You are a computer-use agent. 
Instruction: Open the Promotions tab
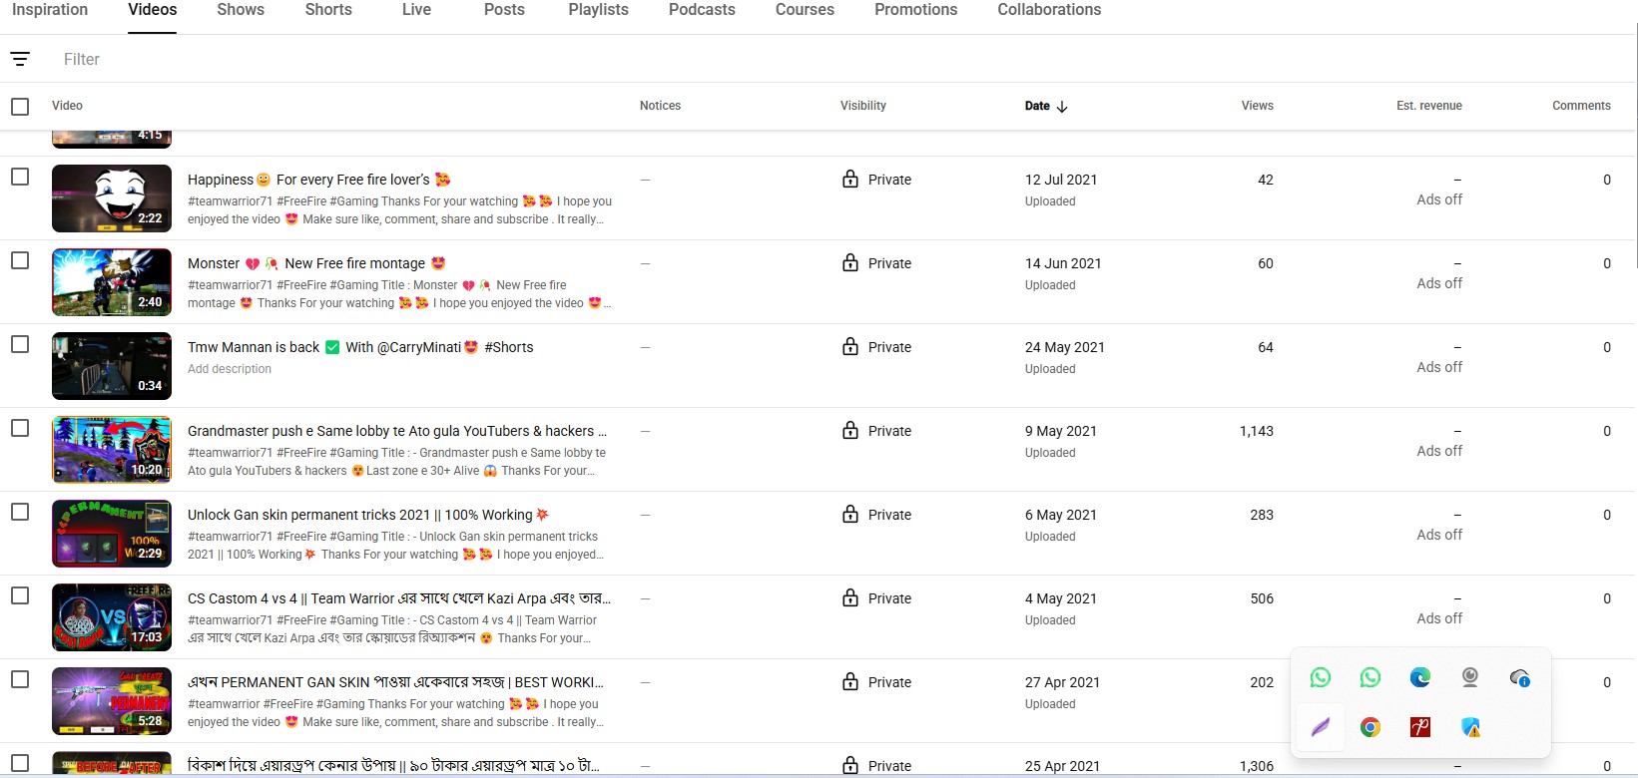point(915,10)
